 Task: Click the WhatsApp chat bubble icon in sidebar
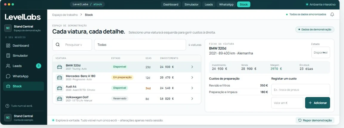click(x=8, y=76)
